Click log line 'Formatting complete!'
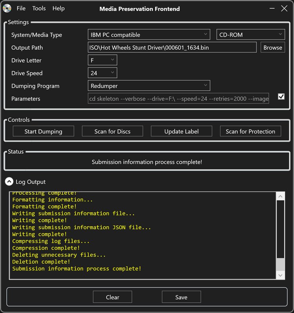294x313 pixels. point(44,206)
